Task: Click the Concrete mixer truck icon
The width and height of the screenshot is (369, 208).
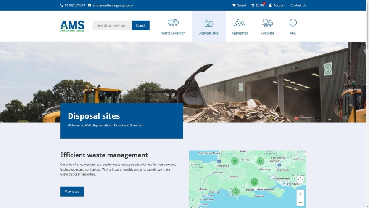Action: coord(267,23)
